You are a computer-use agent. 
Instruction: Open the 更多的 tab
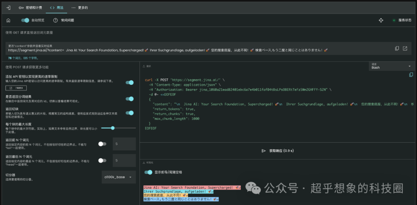(x=80, y=7)
